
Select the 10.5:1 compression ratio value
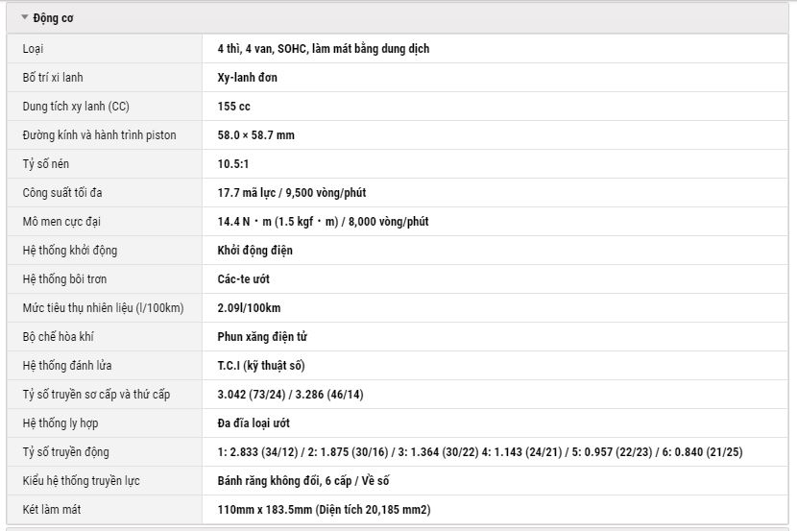click(233, 164)
